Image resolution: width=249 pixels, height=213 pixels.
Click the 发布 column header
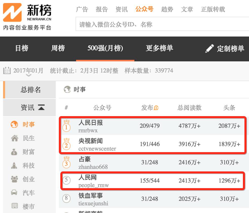pos(147,108)
